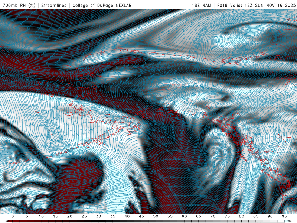Click the colorbar tick label '55'
The image size is (297, 223).
coord(170,216)
